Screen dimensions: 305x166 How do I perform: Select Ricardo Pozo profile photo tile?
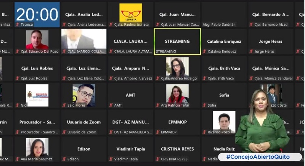(x=224, y=122)
